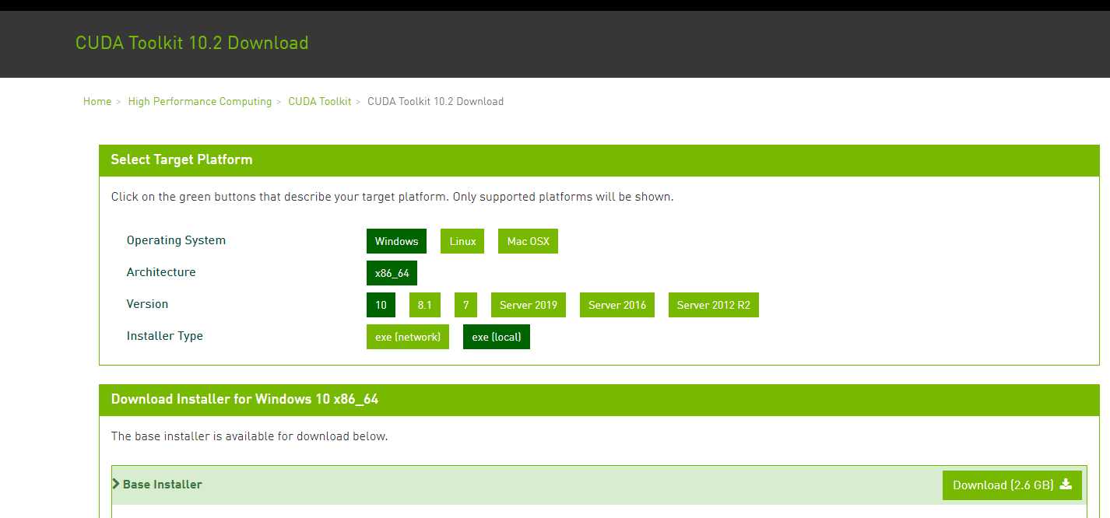Click the base installer availability sentence

click(x=249, y=436)
